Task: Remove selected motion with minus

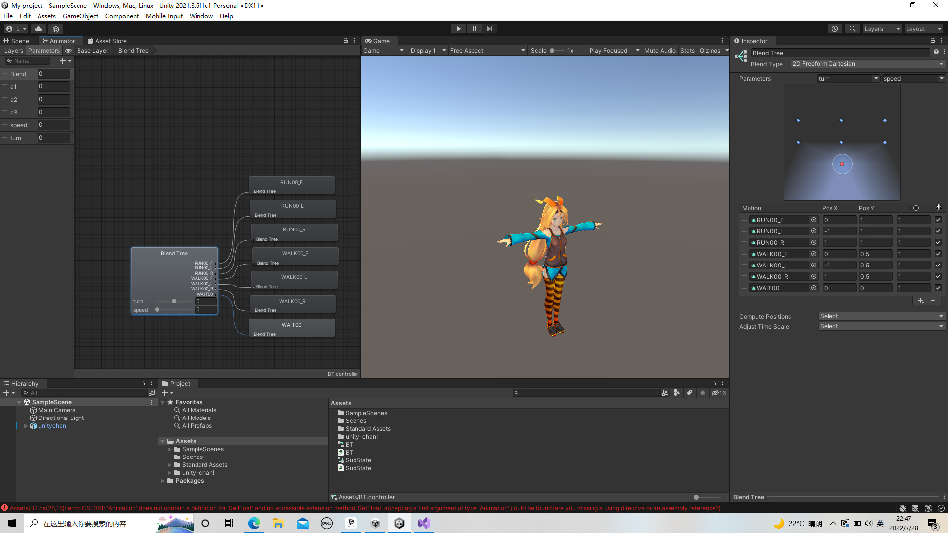Action: 933,300
